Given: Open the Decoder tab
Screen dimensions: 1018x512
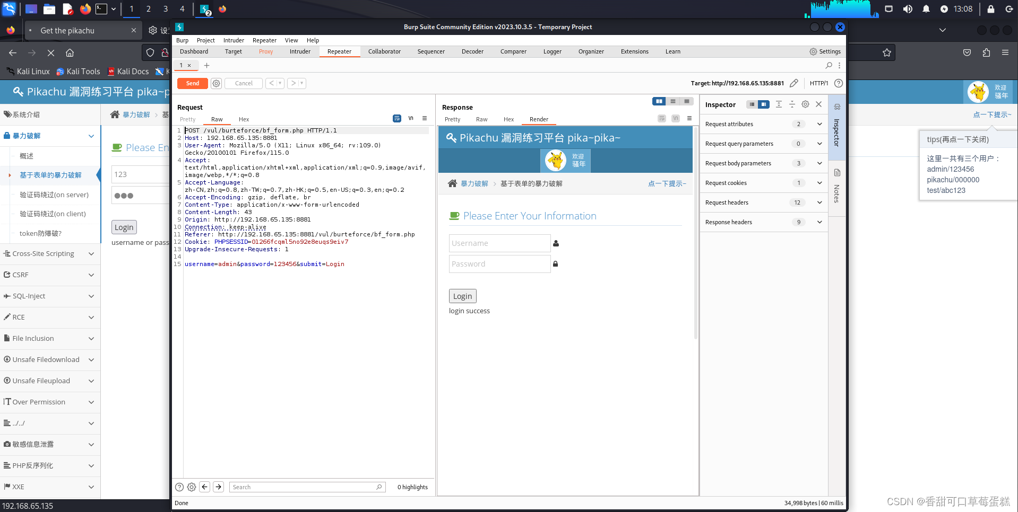Looking at the screenshot, I should pos(472,51).
